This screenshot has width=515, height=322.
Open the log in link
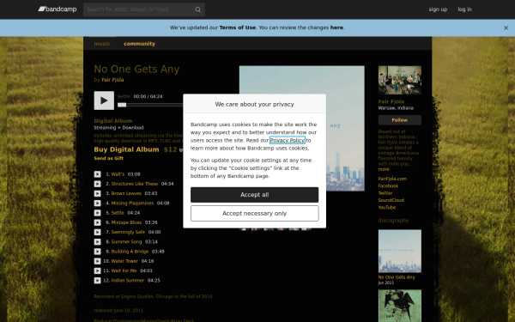click(464, 9)
